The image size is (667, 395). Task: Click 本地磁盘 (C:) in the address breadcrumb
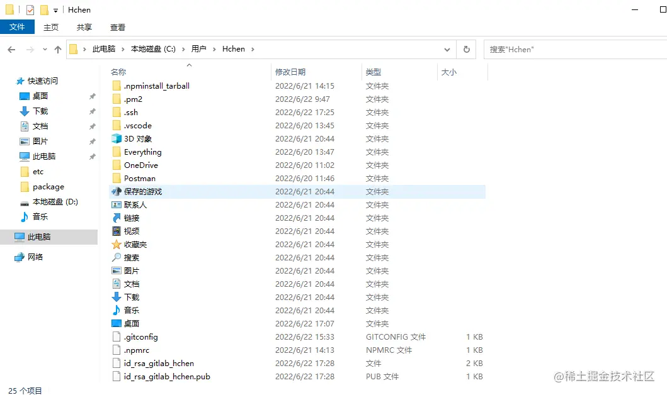[x=153, y=49]
